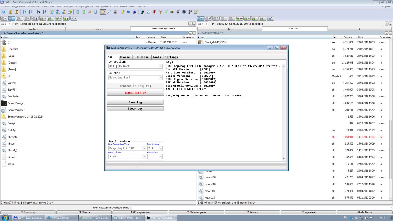Viewport: 393px width, 221px height.
Task: Select the License file icon
Action: tap(4, 157)
